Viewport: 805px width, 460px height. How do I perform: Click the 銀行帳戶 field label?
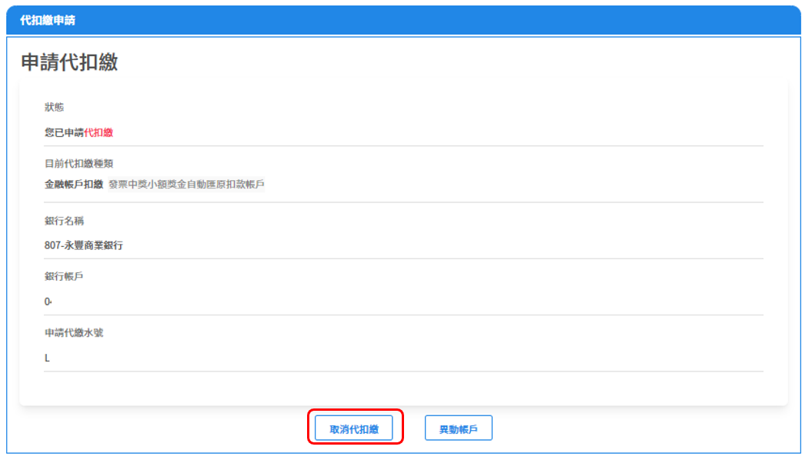(64, 276)
